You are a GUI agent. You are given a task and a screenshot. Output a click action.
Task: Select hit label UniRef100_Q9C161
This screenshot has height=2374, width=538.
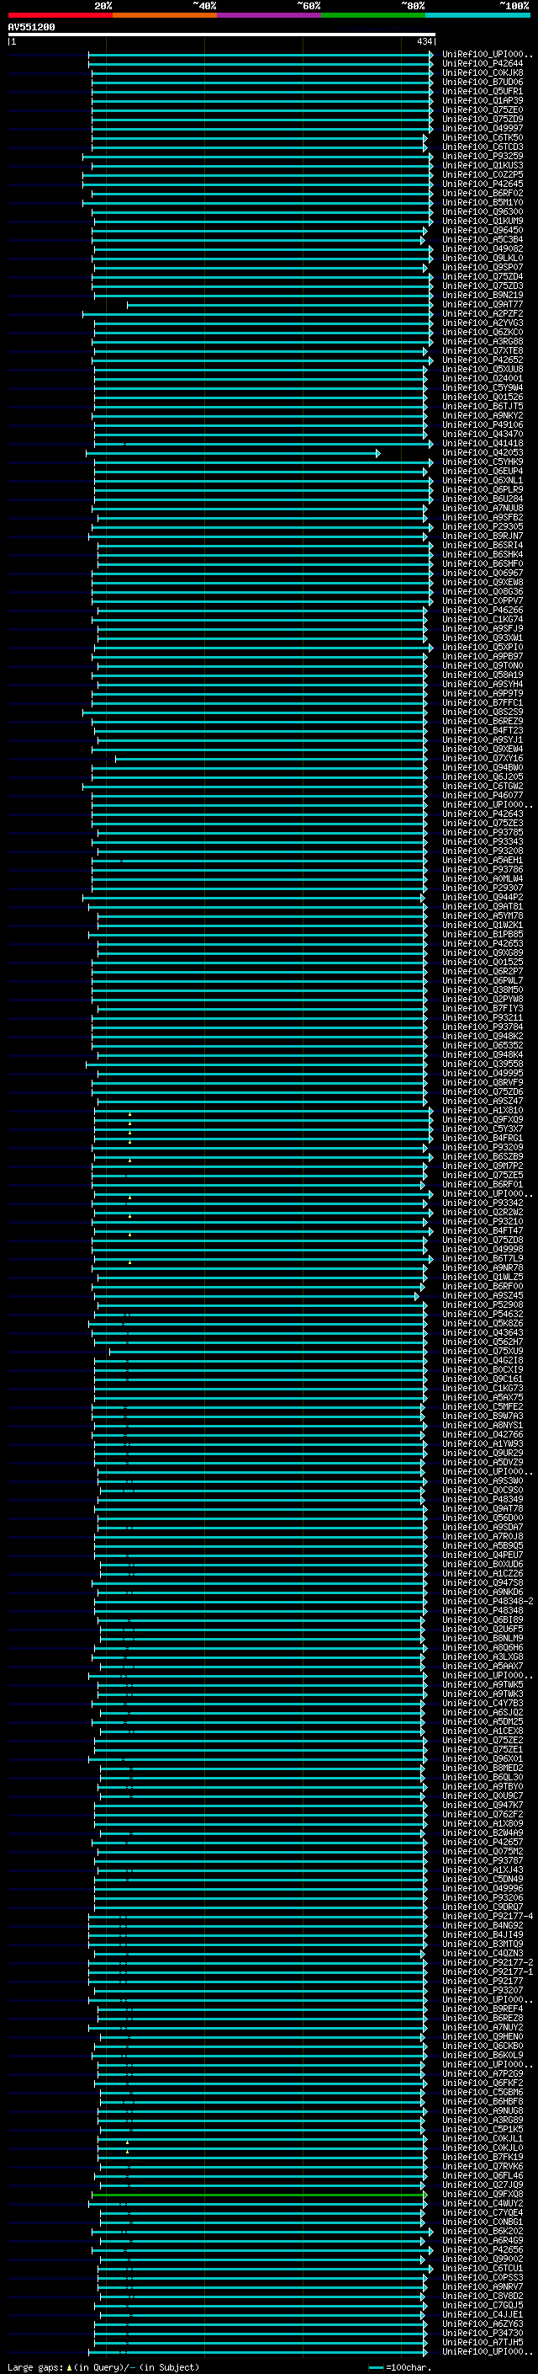483,1379
